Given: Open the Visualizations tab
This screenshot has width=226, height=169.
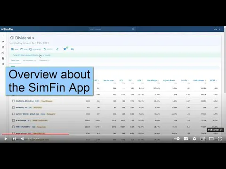Looking at the screenshot, I should click(x=29, y=61).
